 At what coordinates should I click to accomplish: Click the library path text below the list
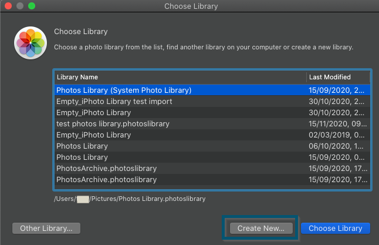(130, 199)
